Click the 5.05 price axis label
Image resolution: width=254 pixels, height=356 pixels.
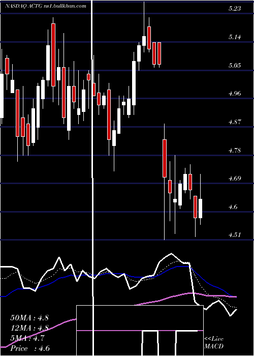coord(235,66)
